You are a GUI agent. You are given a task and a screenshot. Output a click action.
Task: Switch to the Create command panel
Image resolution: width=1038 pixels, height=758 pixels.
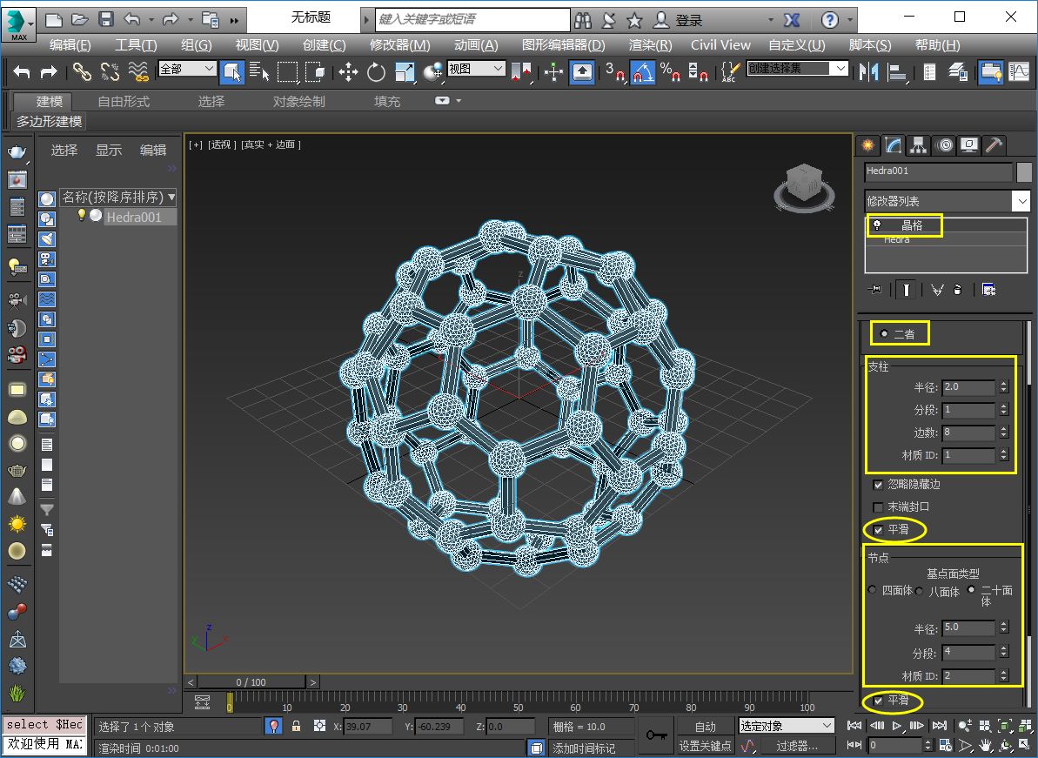[867, 145]
